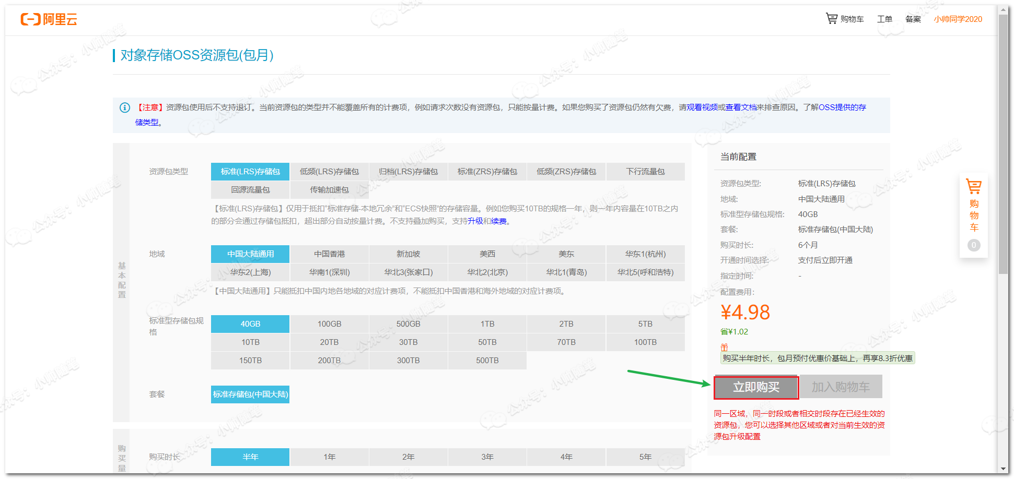Choose region 华东2(上海)
This screenshot has width=1014, height=479.
250,272
